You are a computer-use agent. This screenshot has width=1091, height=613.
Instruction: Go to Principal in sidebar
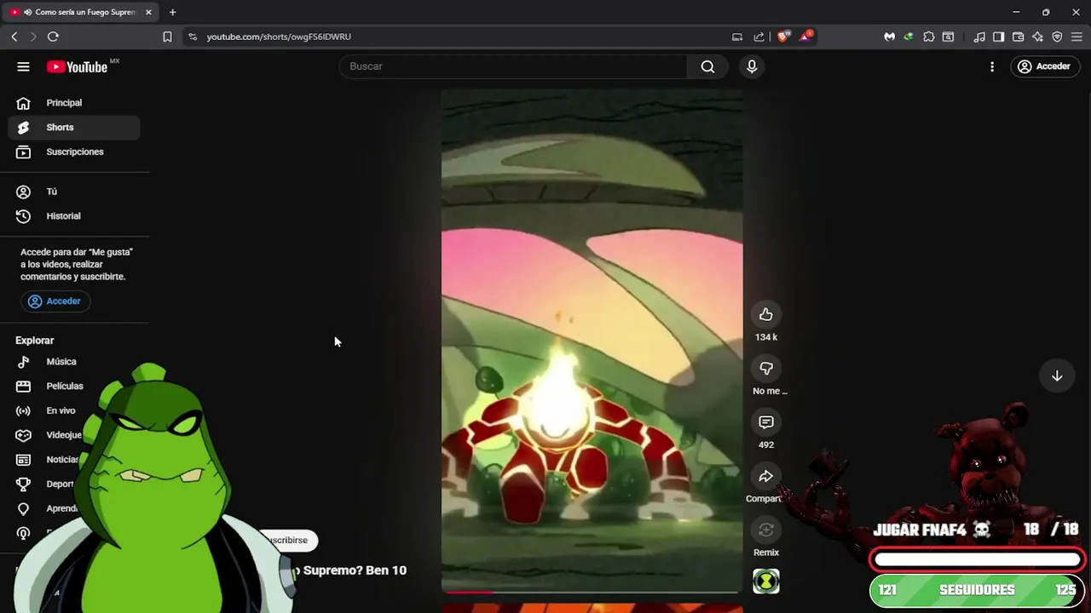pos(74,103)
